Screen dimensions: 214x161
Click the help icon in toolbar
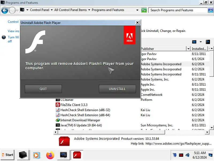click(x=208, y=42)
